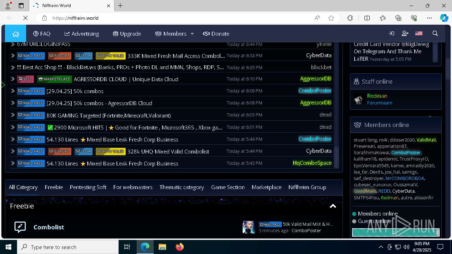Open ValidMail in members online

point(426,140)
